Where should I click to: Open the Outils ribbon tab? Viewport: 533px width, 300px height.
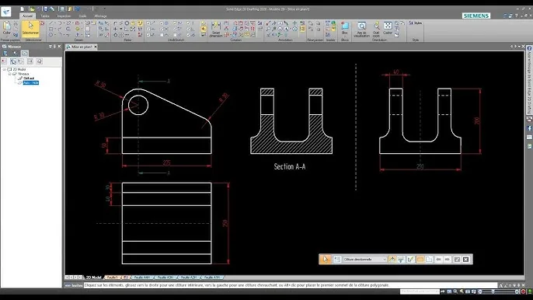[x=82, y=16]
